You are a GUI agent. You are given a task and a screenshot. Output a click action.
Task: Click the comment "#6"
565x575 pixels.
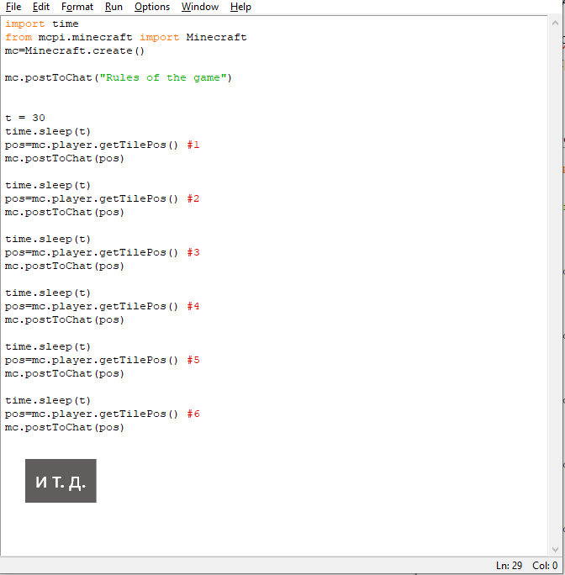(x=193, y=414)
